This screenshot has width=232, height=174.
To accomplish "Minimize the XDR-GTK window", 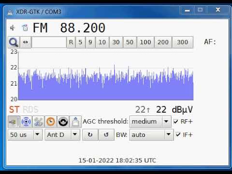I will pos(187,11).
